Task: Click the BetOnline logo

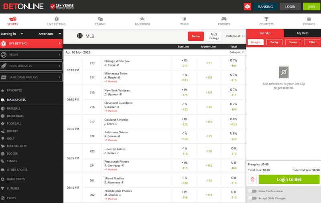Action: point(23,6)
